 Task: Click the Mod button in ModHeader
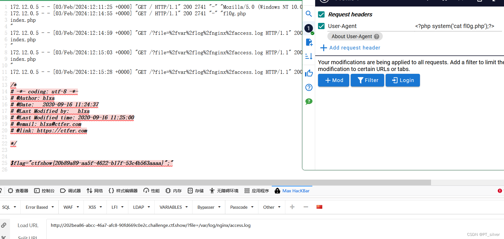point(334,80)
